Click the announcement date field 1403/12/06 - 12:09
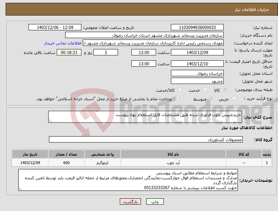278x211 pixels. tap(55, 28)
